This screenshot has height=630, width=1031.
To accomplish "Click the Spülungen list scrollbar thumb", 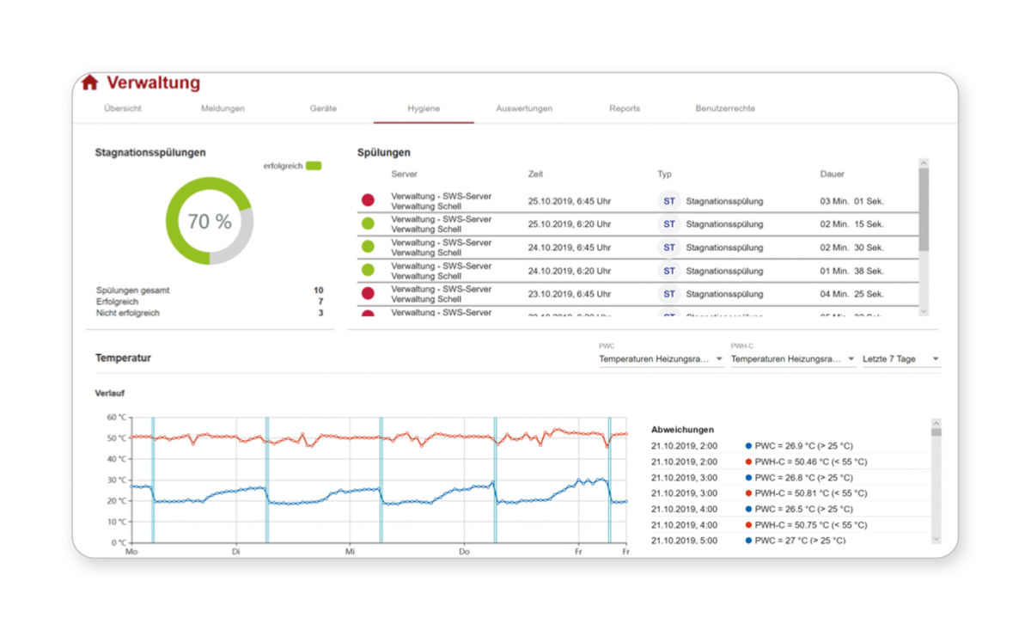I will 924,209.
